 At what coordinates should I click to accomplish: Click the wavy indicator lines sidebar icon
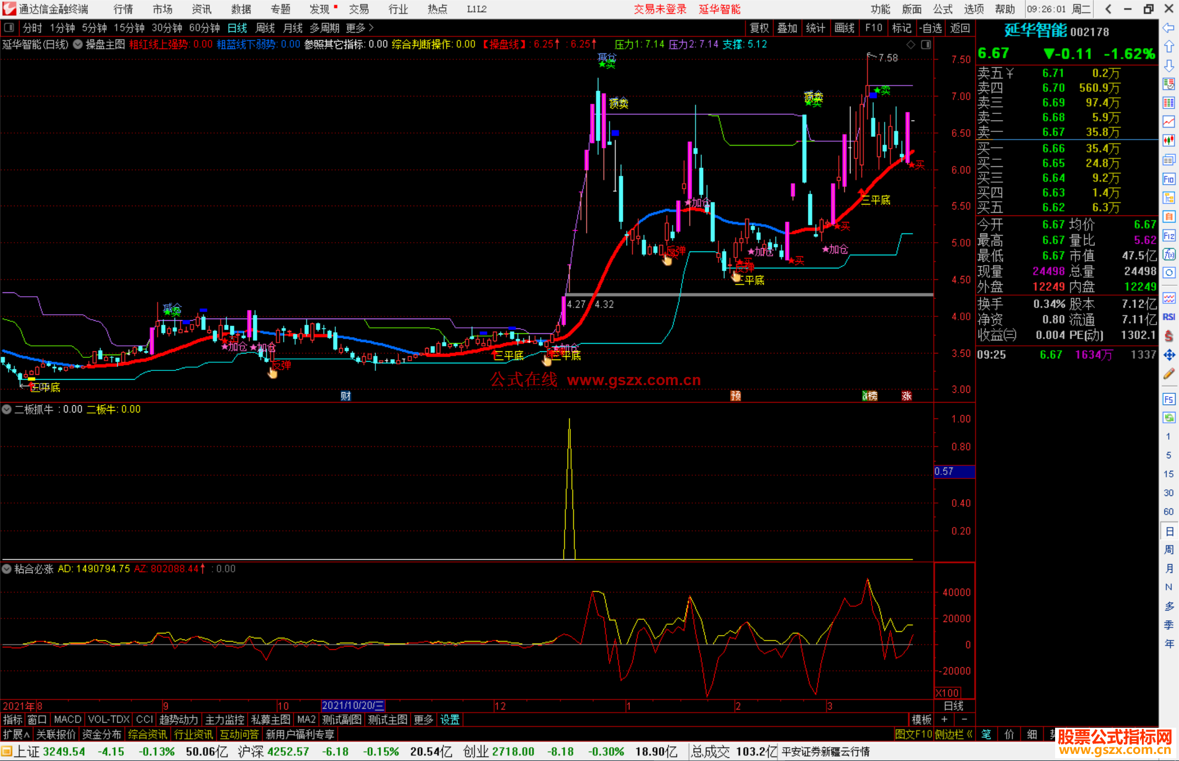coord(1169,298)
